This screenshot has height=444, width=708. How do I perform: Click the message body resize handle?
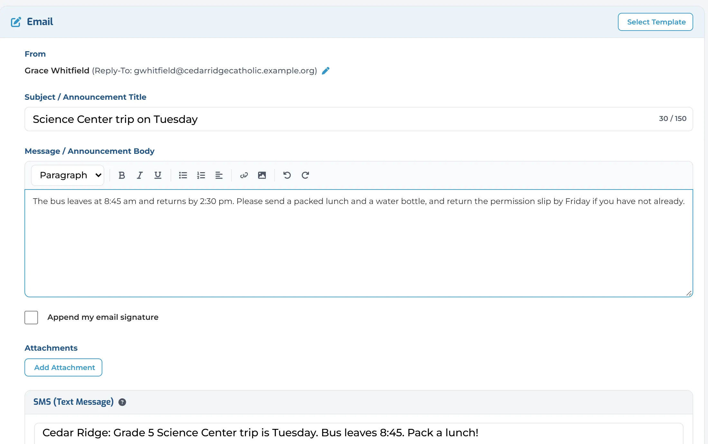pos(689,293)
